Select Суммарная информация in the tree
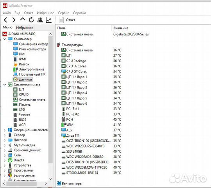This screenshot has height=188, width=211. (x=30, y=44)
